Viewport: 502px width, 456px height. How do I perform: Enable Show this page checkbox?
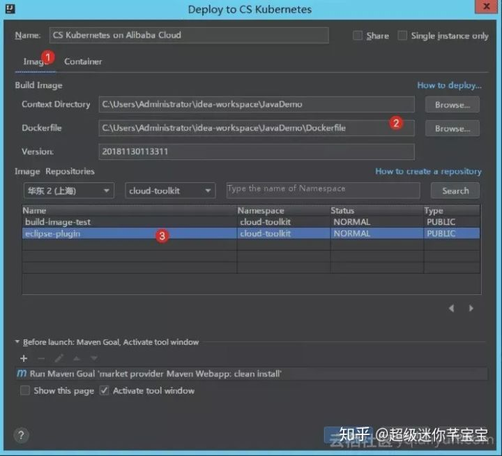[x=24, y=390]
